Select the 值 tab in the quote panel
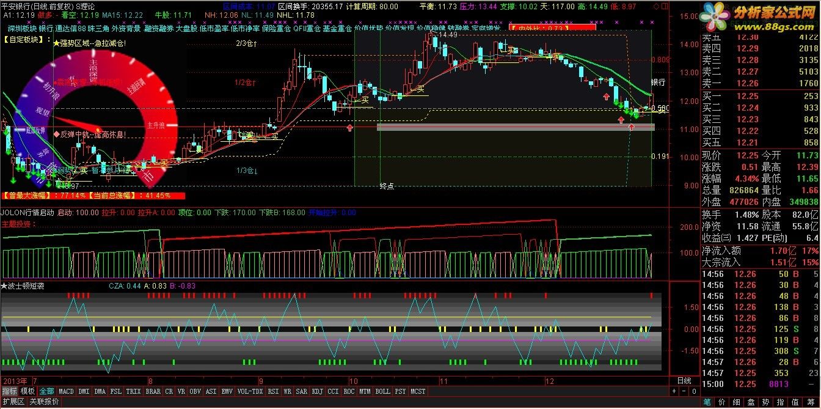The image size is (821, 409). pos(795,402)
